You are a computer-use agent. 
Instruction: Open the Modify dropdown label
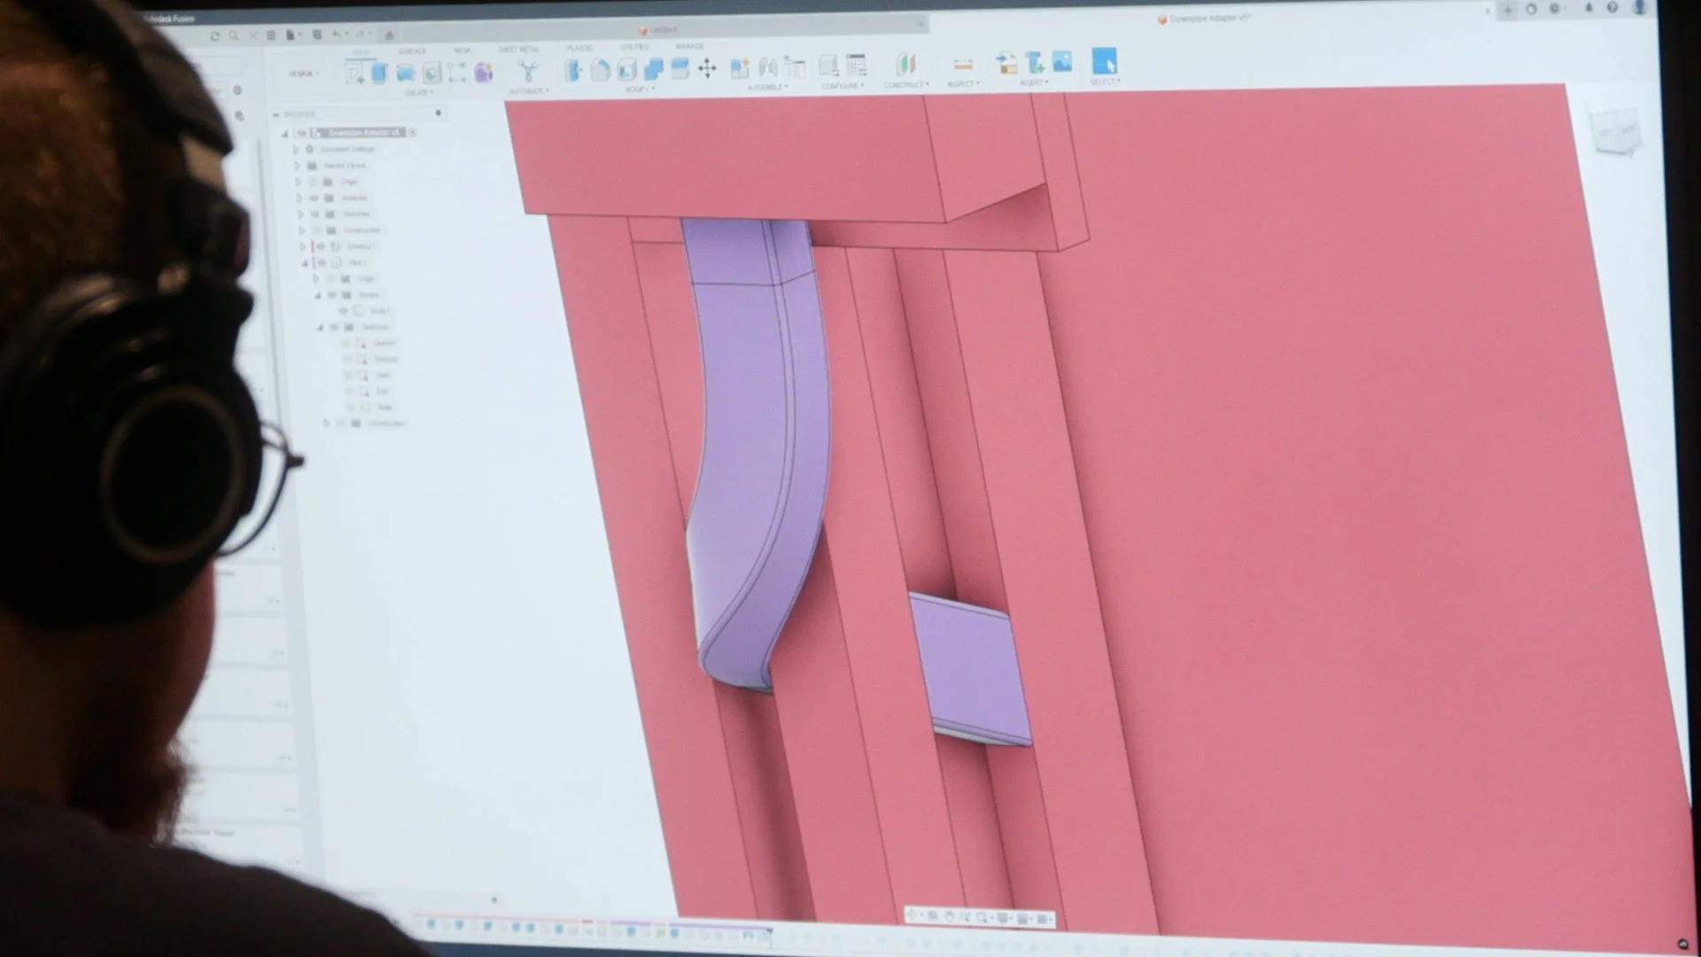click(639, 89)
